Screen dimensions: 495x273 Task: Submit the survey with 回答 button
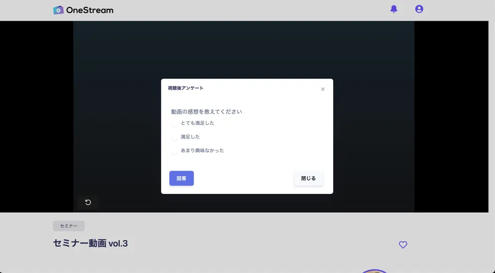(x=182, y=179)
